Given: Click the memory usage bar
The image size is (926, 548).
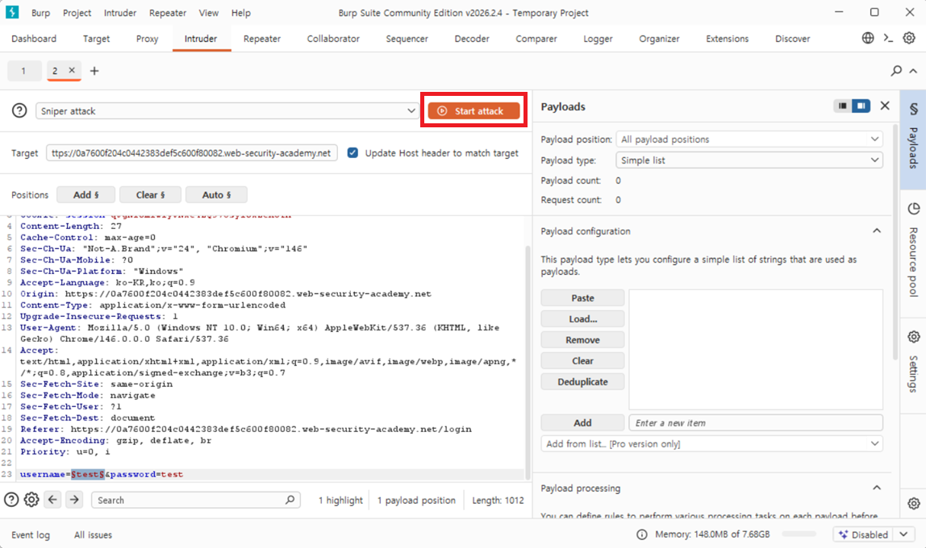Looking at the screenshot, I should [799, 533].
